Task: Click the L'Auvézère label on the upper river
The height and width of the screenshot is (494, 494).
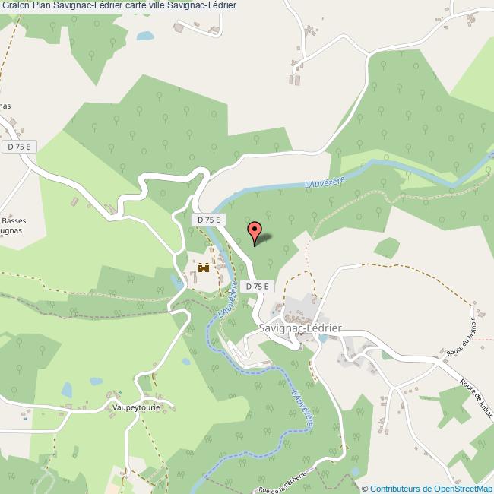Action: (325, 182)
